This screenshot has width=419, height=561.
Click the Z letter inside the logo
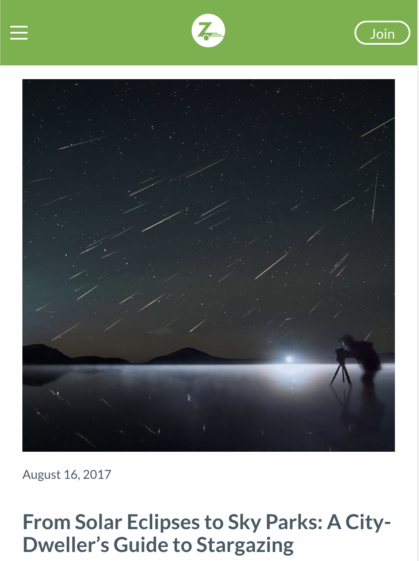pos(203,29)
